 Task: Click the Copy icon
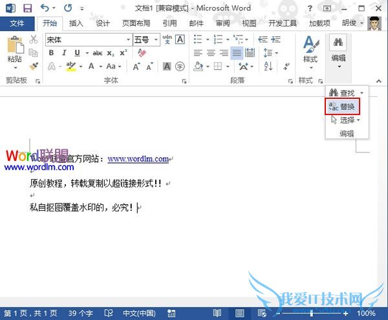pos(33,52)
